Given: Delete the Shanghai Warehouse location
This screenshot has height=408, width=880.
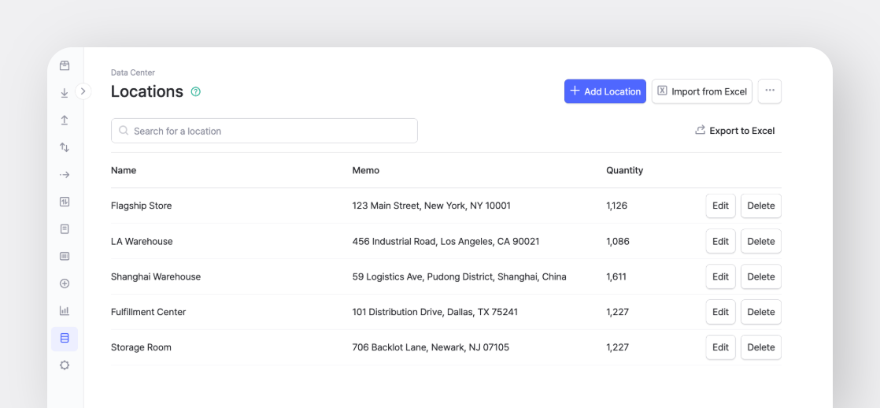Looking at the screenshot, I should click(761, 276).
